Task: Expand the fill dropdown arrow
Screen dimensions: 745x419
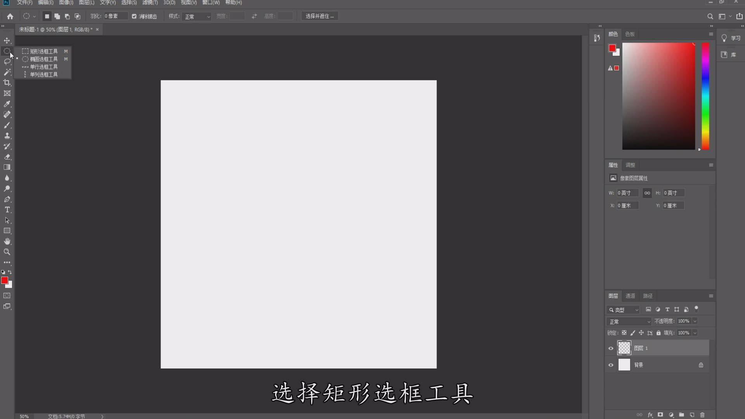Action: tap(695, 333)
